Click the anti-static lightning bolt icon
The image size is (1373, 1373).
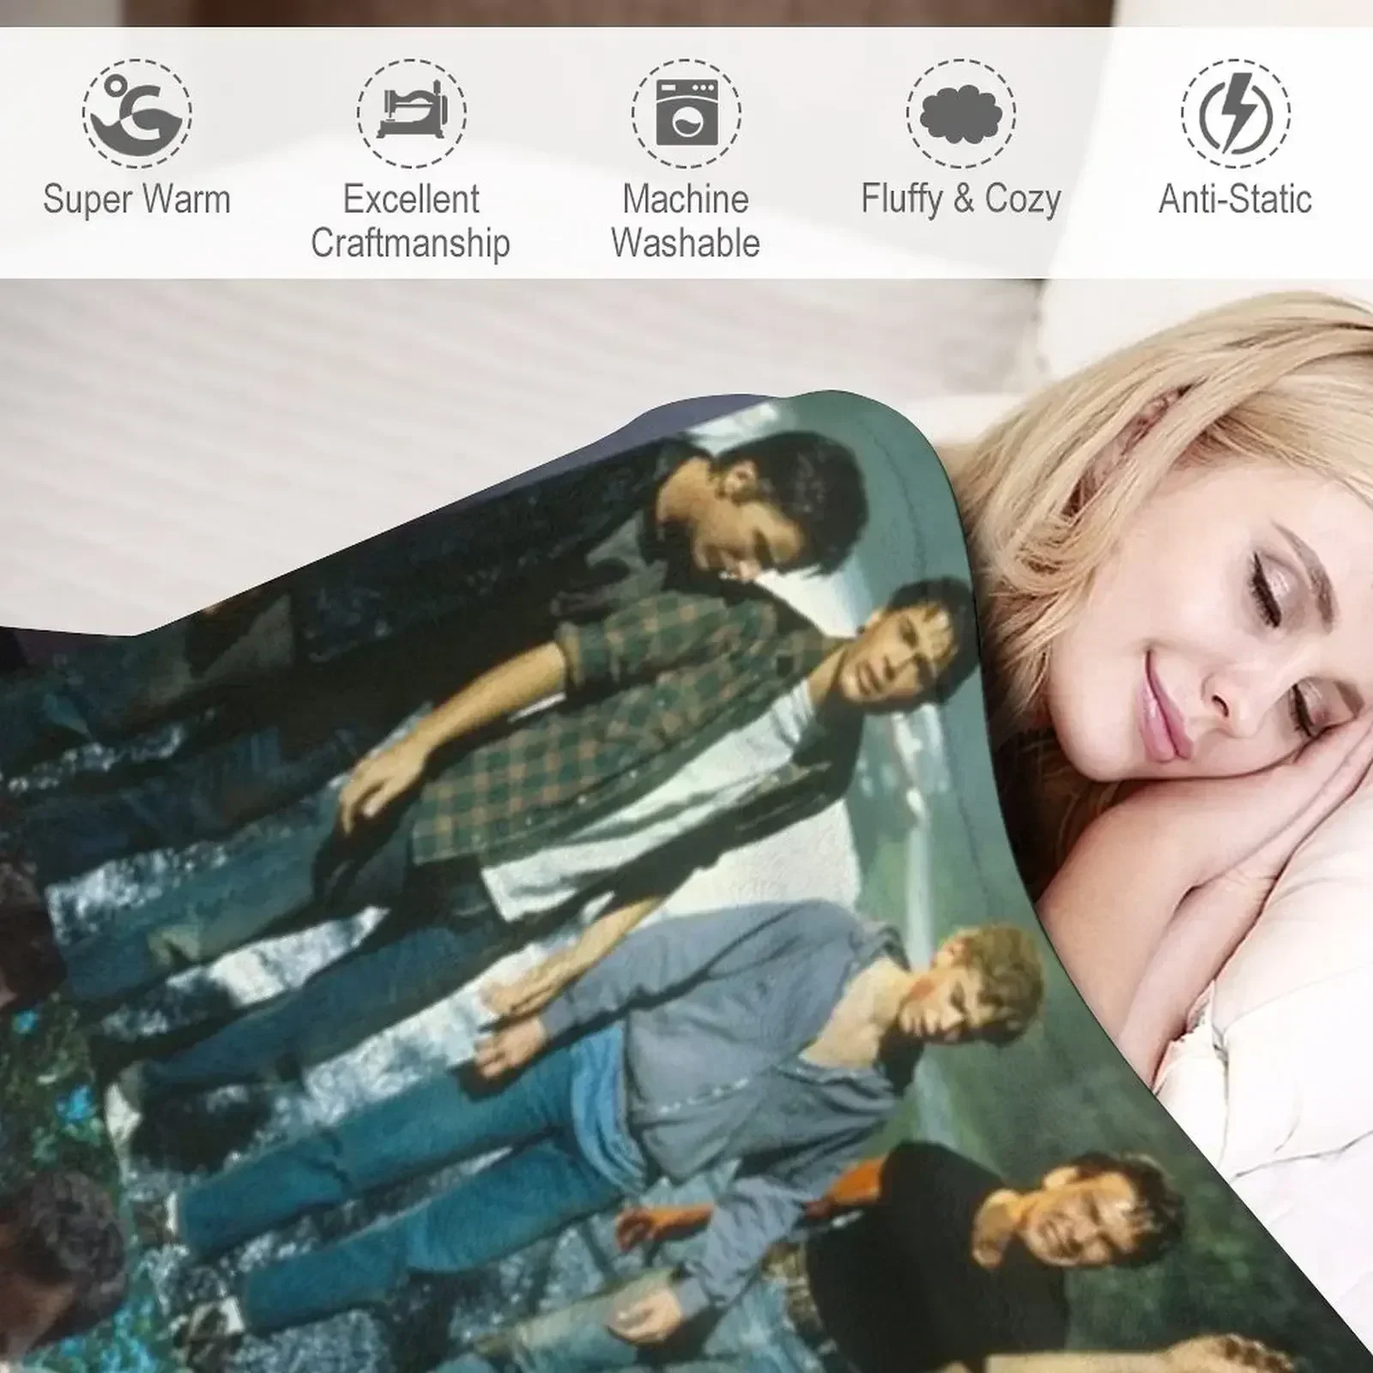pyautogui.click(x=1236, y=113)
